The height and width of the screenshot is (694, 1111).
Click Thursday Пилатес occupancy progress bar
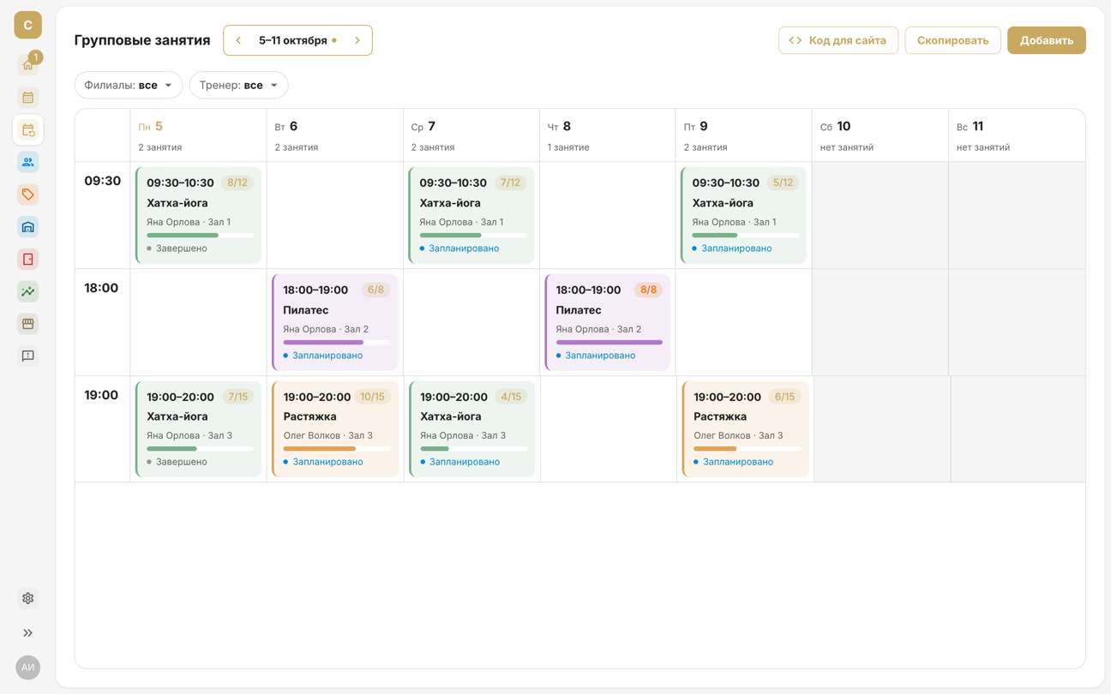point(610,342)
